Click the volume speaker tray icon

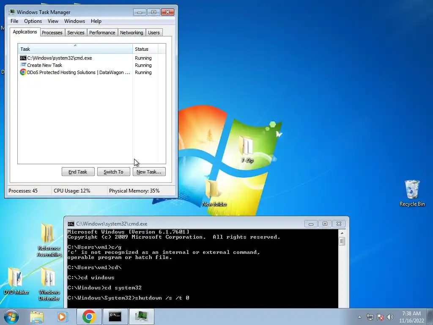(390, 317)
